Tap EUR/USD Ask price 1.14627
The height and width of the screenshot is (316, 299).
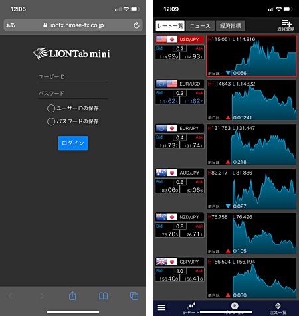[x=193, y=101]
